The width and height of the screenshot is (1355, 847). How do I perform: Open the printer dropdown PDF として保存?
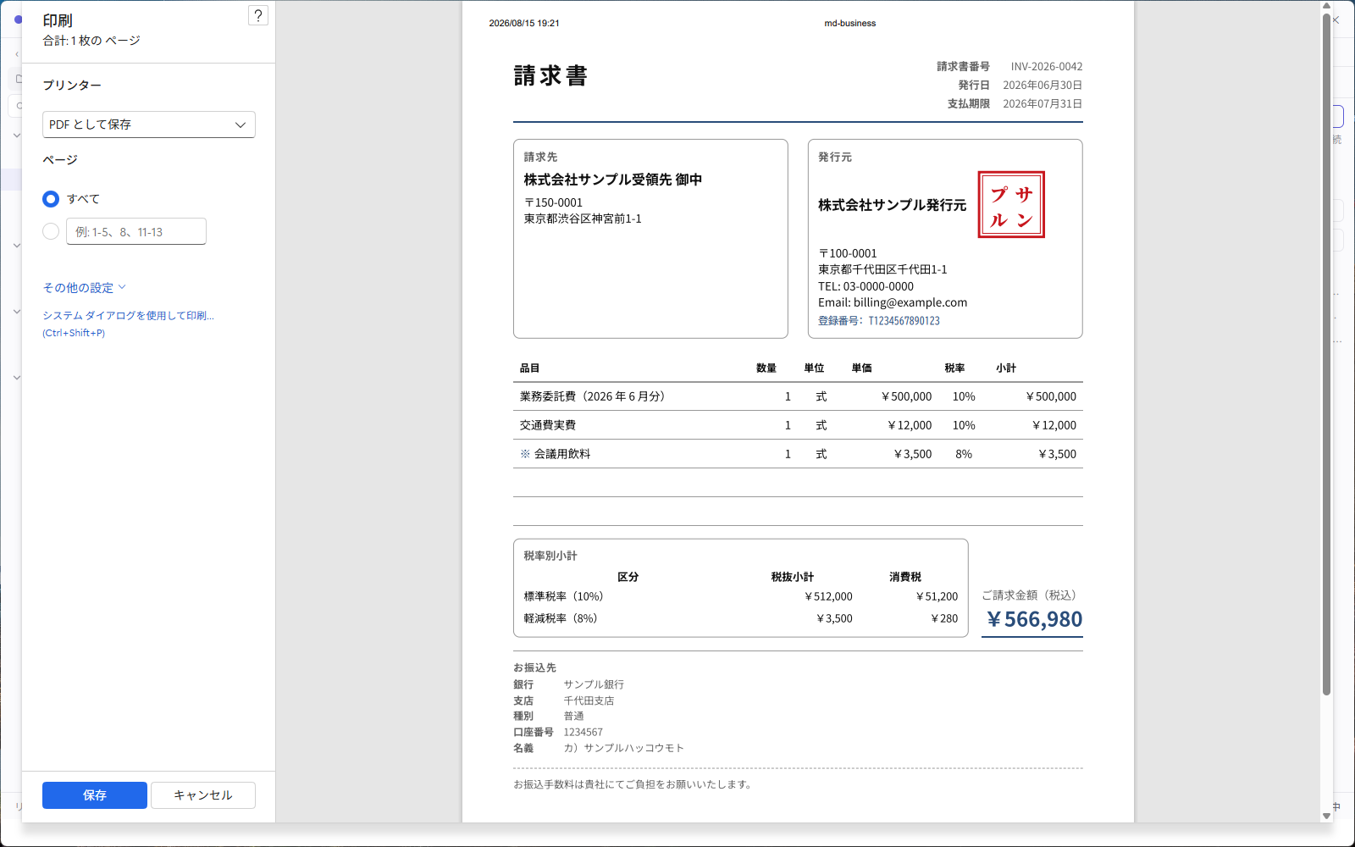click(x=149, y=125)
